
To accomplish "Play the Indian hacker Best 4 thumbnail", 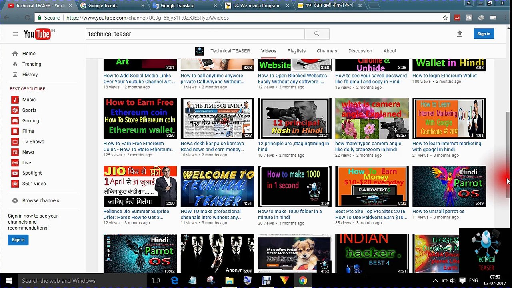I will pos(372,254).
